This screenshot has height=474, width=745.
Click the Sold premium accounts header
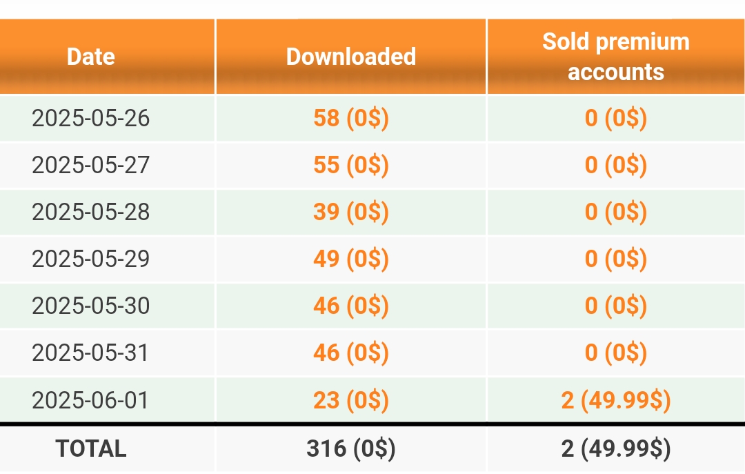(x=616, y=57)
